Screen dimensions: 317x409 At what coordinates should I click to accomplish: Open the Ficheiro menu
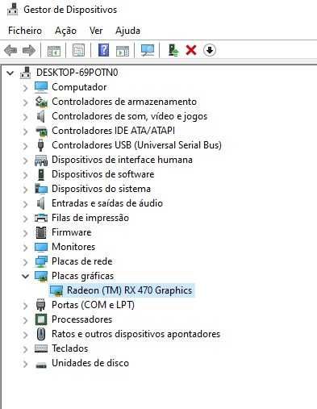click(x=25, y=31)
